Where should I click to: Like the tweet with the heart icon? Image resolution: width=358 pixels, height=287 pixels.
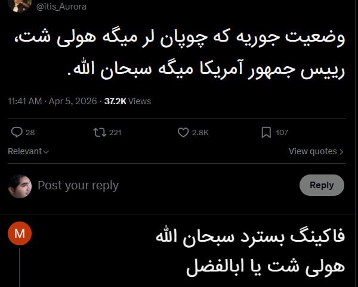pos(183,132)
